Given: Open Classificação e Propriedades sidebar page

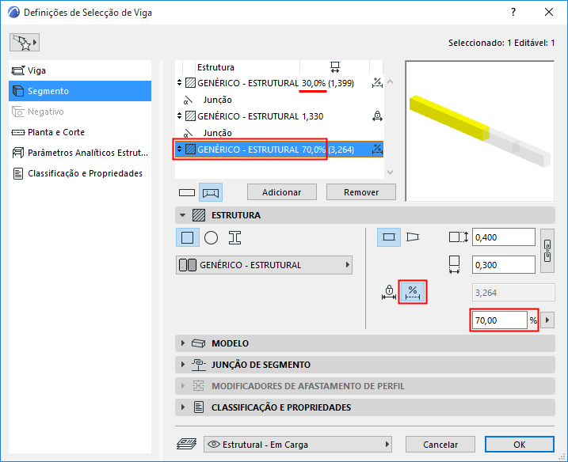Looking at the screenshot, I should pos(80,173).
